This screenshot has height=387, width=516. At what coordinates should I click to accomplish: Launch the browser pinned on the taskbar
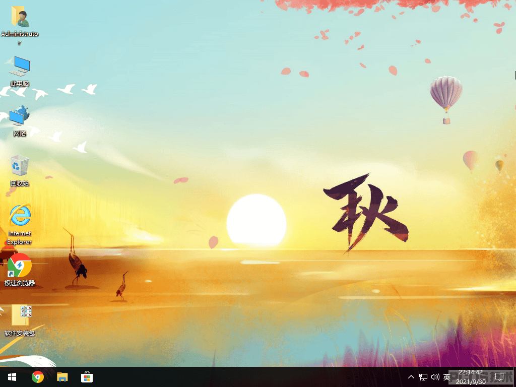(x=38, y=377)
